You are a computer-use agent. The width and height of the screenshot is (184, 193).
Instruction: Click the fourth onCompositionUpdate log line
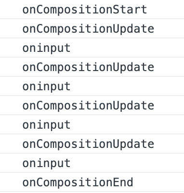pos(88,144)
